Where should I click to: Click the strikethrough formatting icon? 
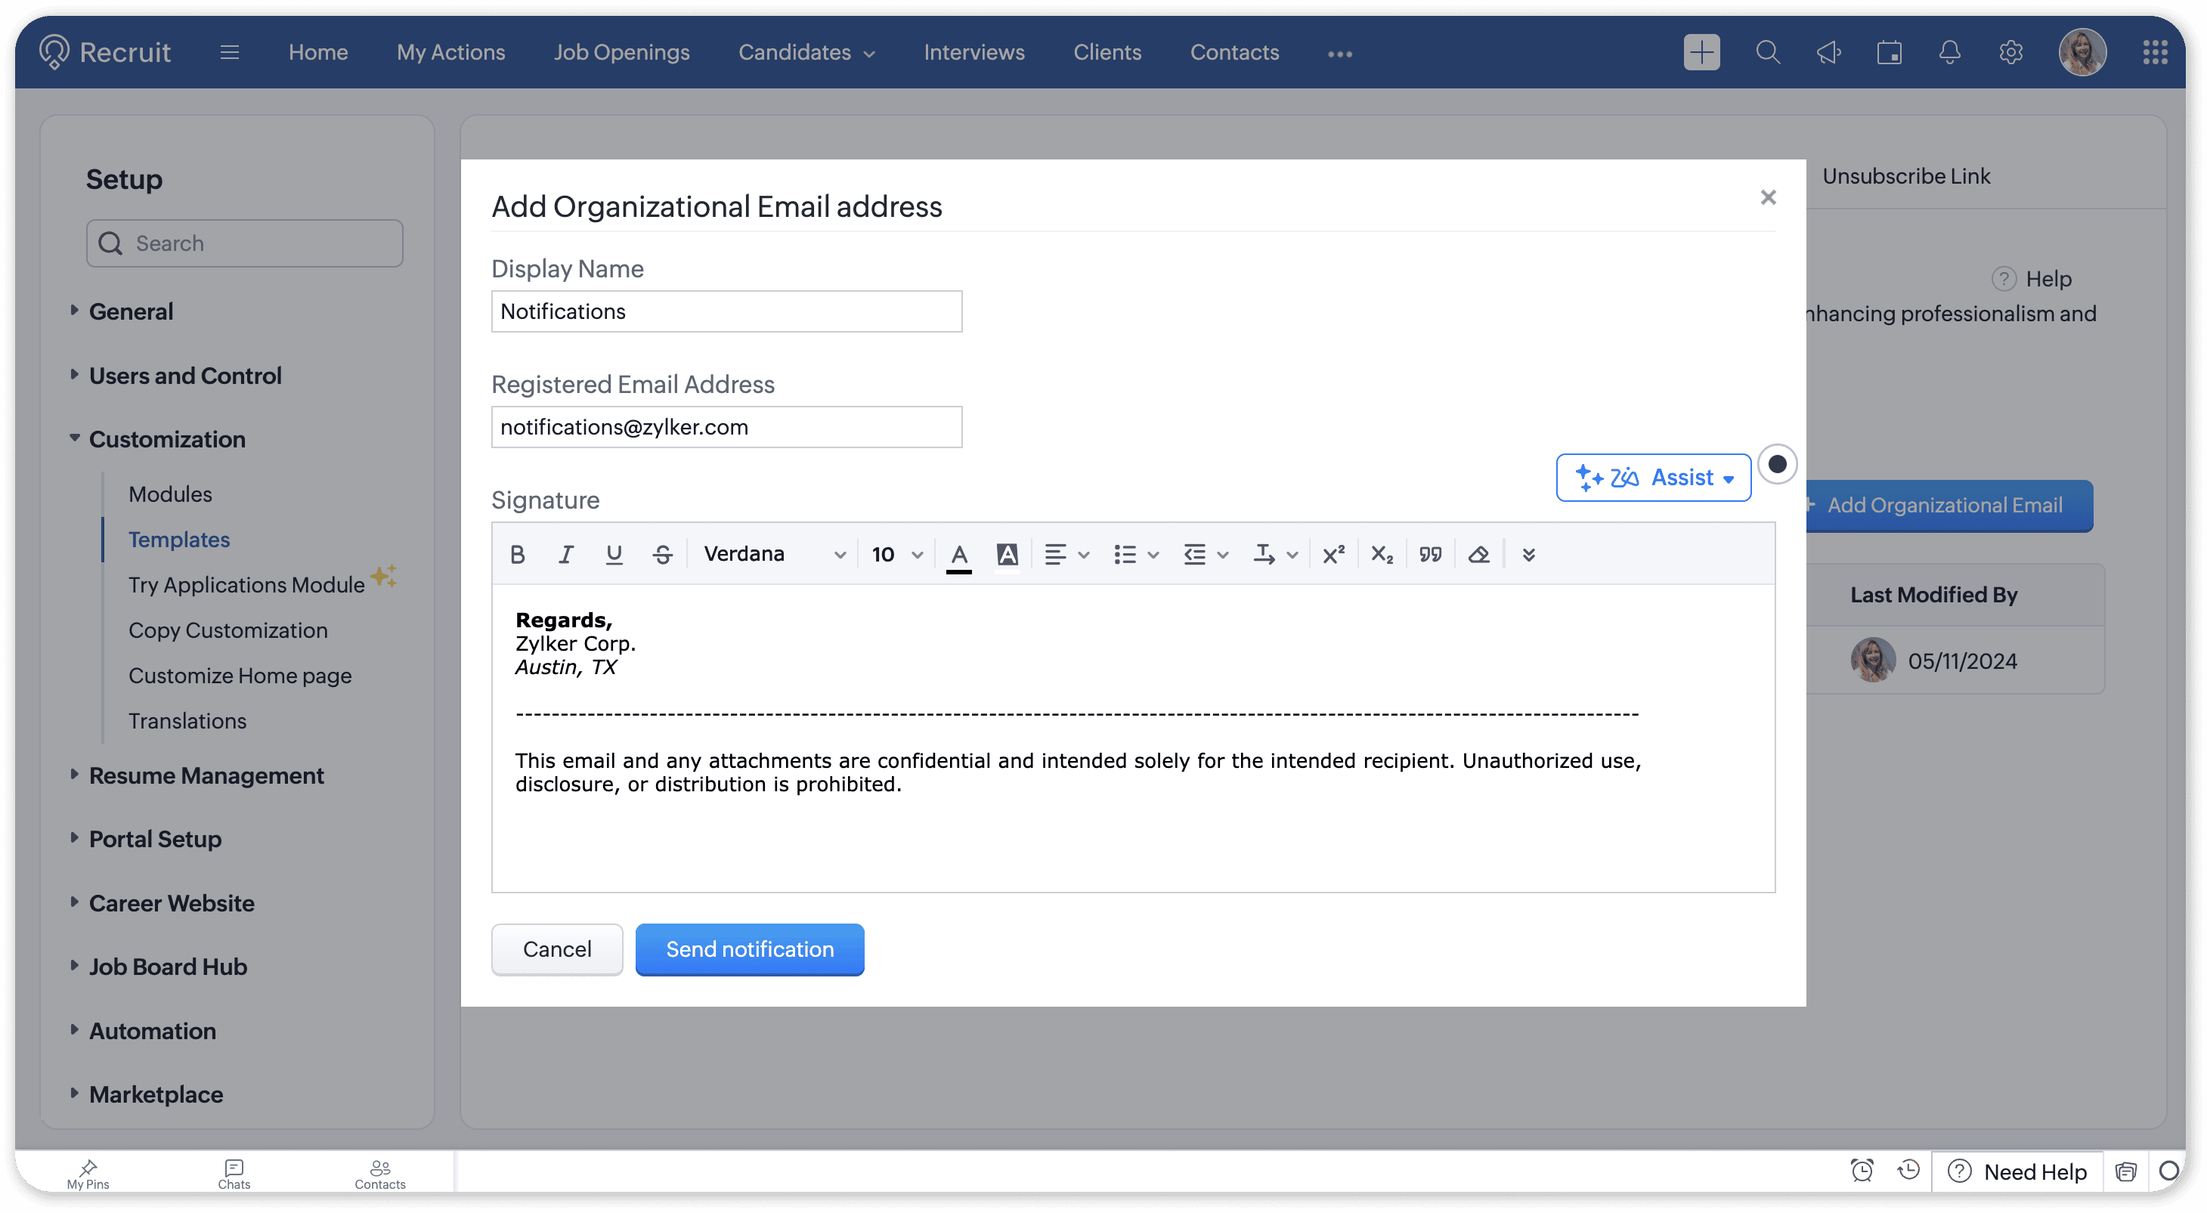coord(662,554)
